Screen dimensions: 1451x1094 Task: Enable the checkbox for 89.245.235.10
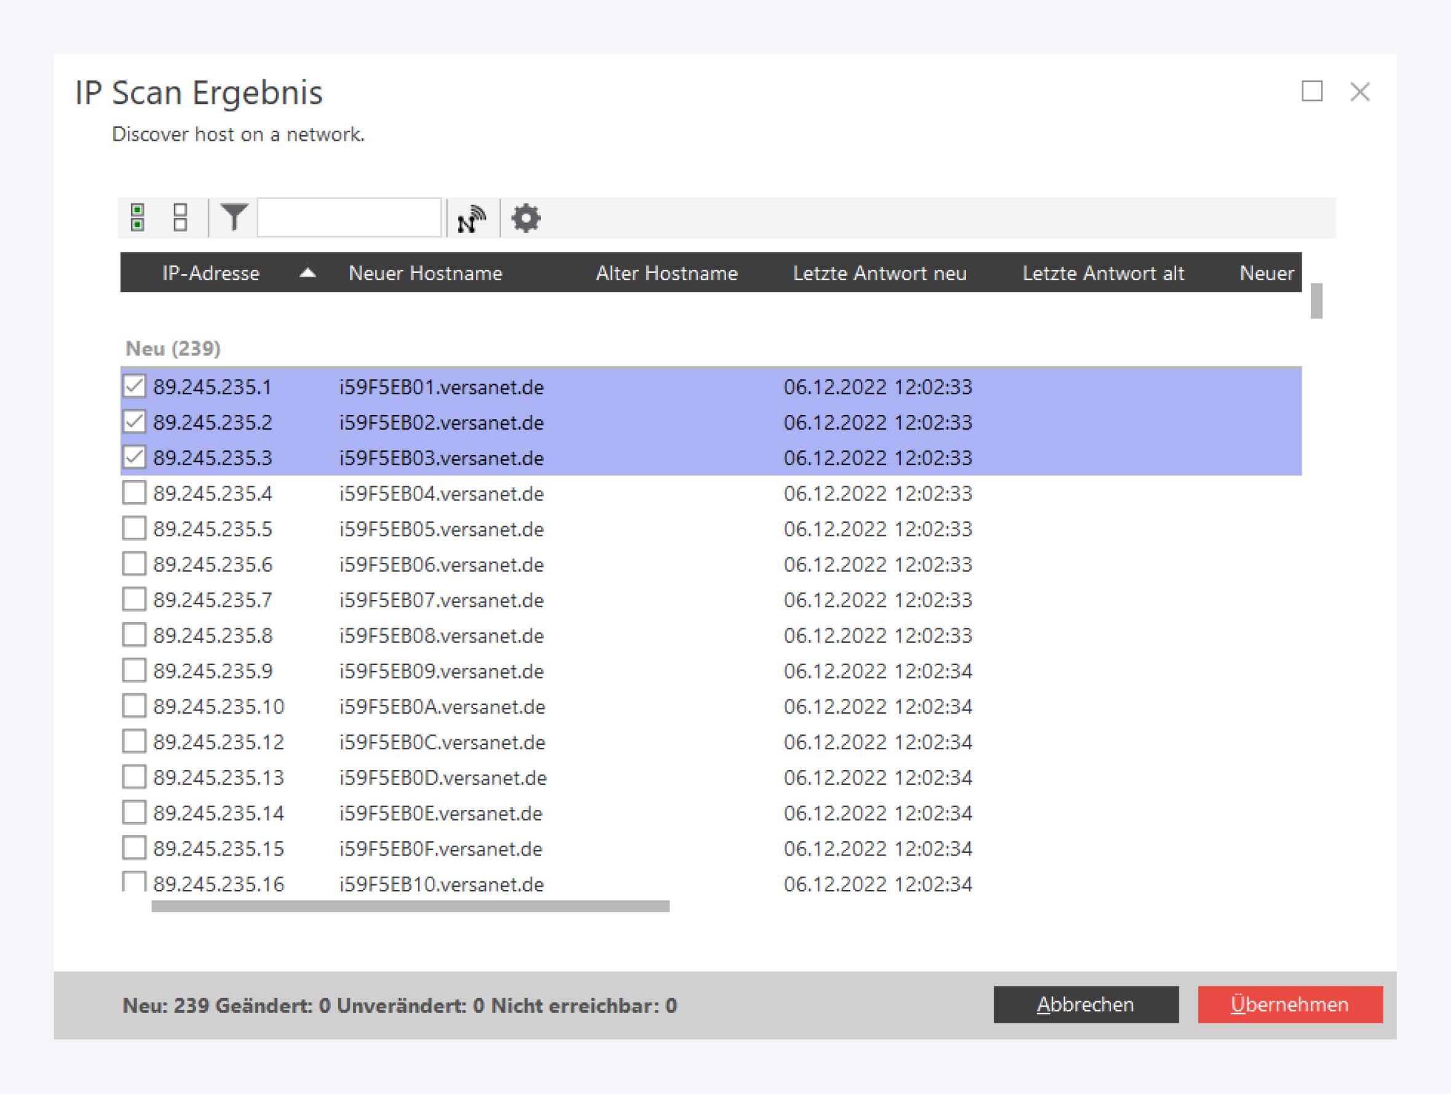tap(135, 706)
